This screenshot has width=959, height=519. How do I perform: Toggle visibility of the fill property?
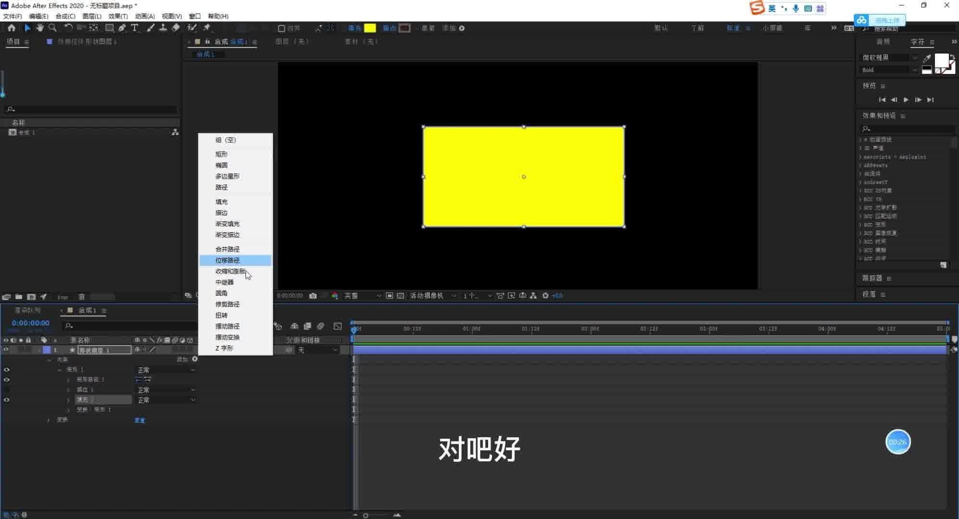click(6, 400)
